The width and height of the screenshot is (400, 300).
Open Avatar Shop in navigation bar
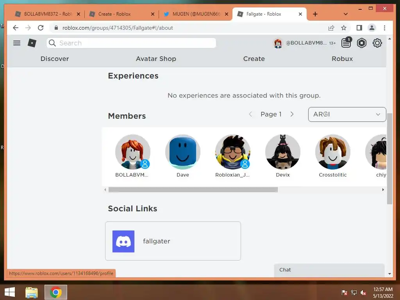click(156, 59)
